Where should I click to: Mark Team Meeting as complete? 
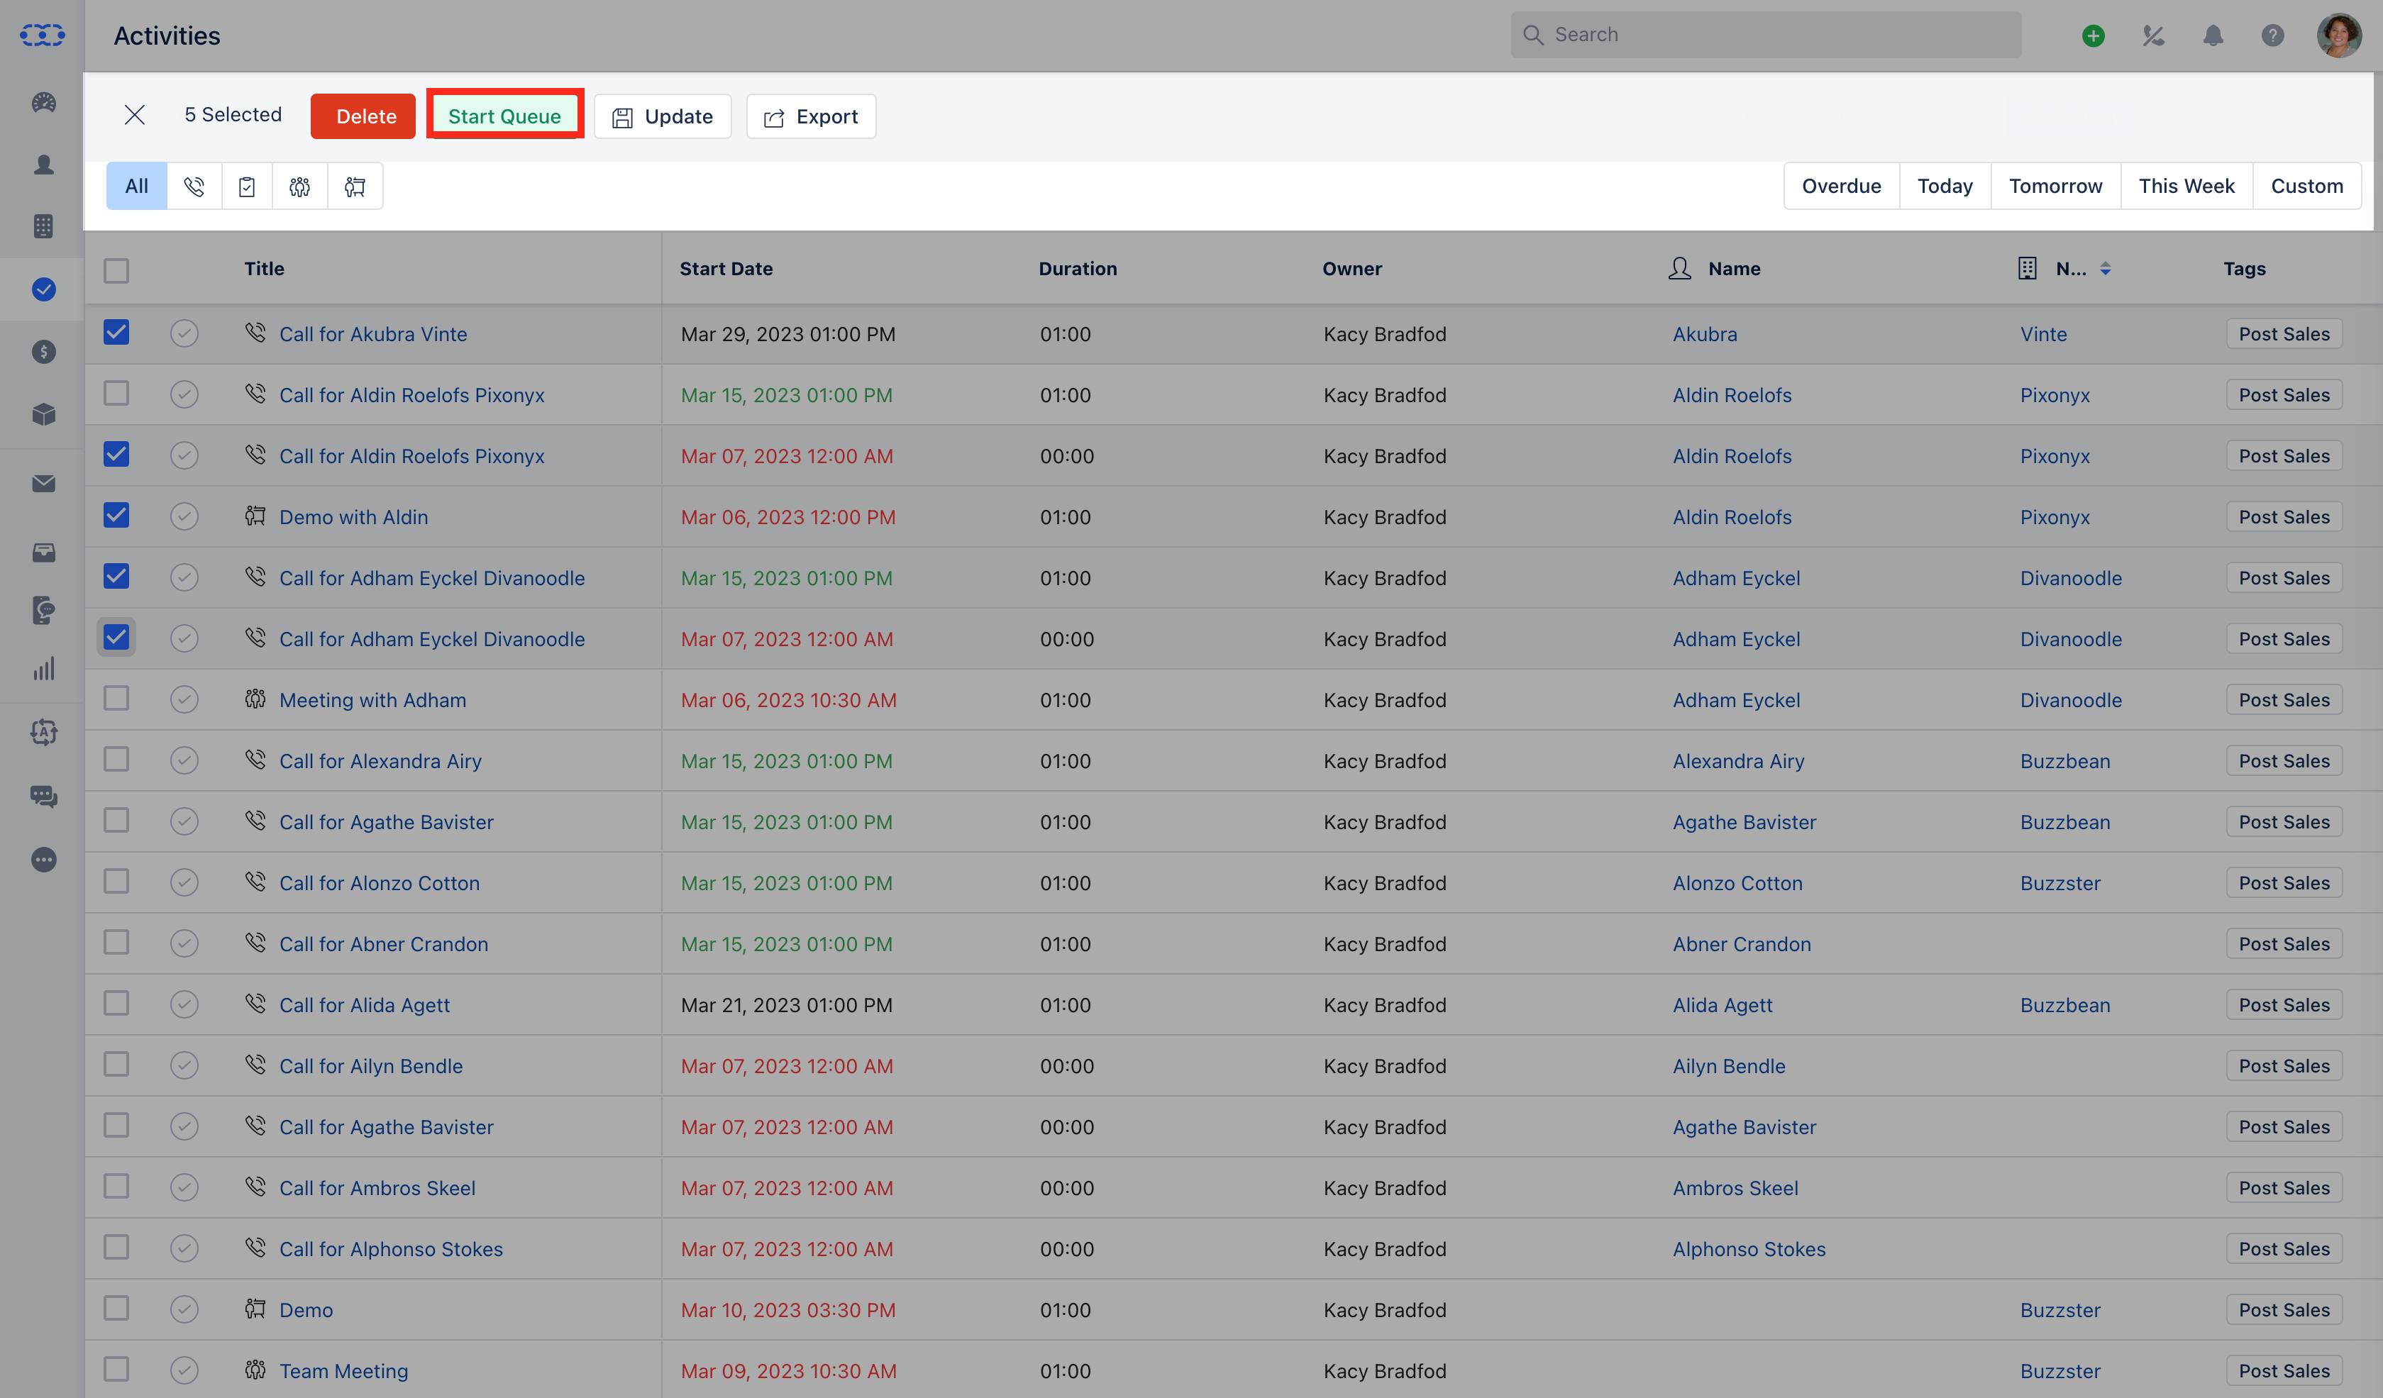coord(184,1370)
